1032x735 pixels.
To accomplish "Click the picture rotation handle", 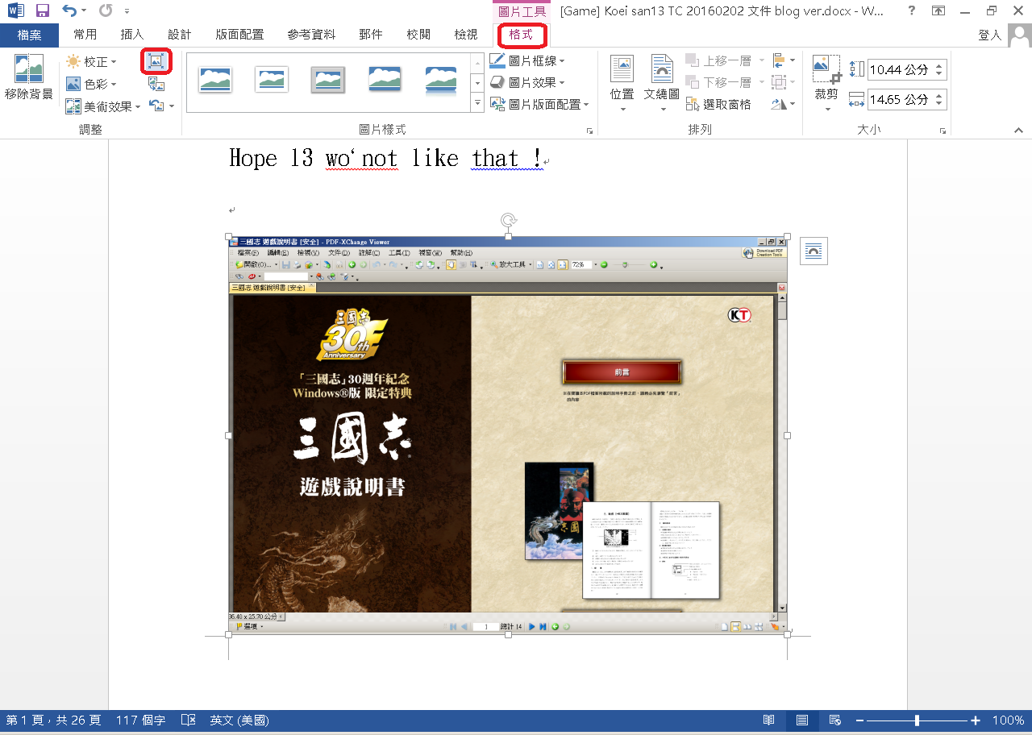I will click(508, 219).
